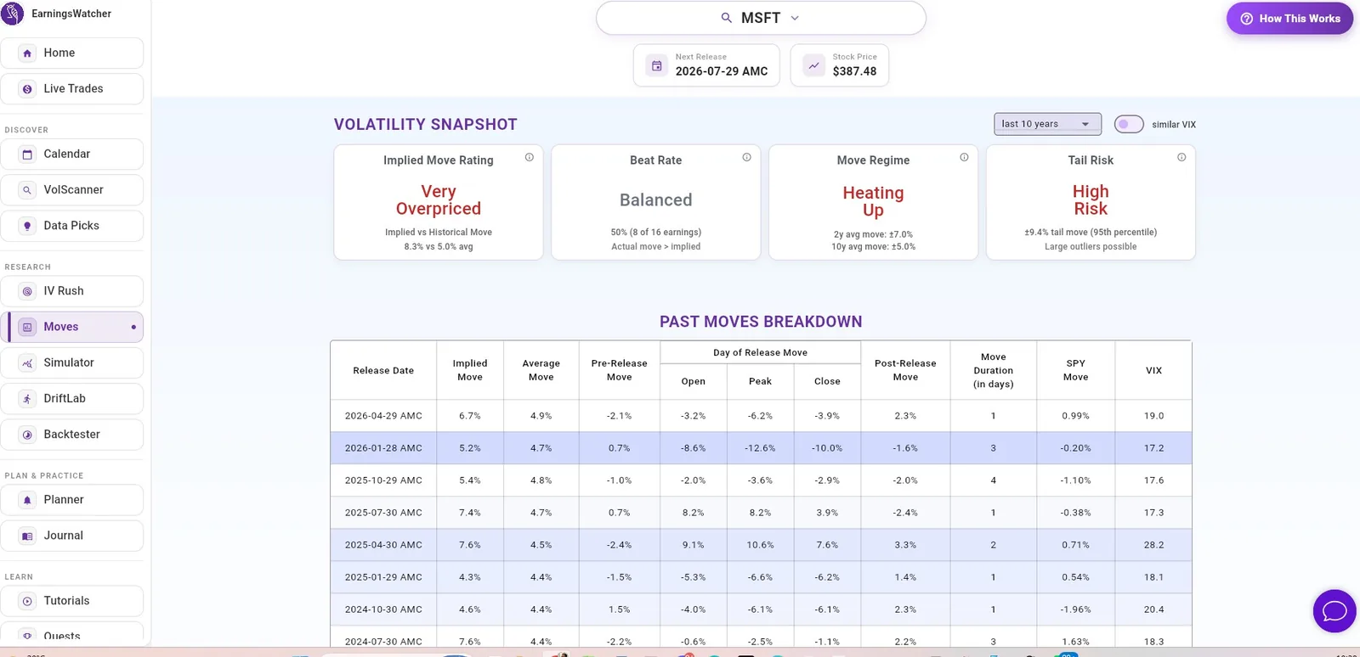
Task: Select the 2026-01-28 AMC table row
Action: (x=761, y=448)
